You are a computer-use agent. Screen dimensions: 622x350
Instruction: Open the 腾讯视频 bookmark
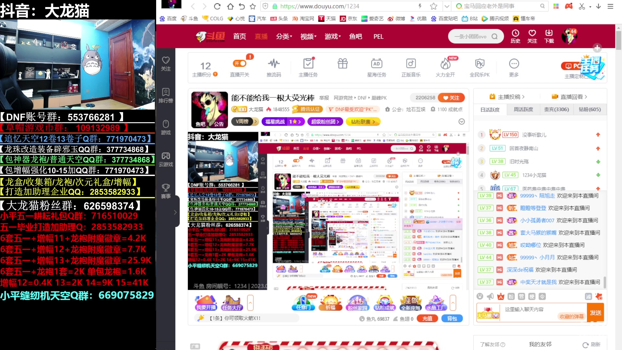point(495,18)
